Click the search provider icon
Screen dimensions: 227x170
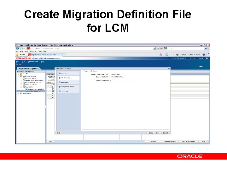[165, 48]
